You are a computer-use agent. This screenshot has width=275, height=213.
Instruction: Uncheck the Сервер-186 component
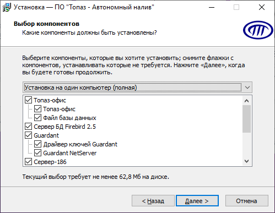[x=28, y=162]
